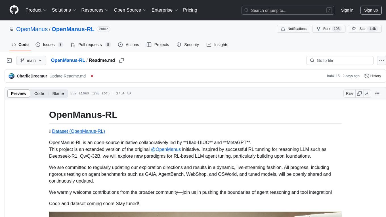This screenshot has width=386, height=217.
Task: Open the OpenManus-RL repository link in header
Action: (73, 29)
